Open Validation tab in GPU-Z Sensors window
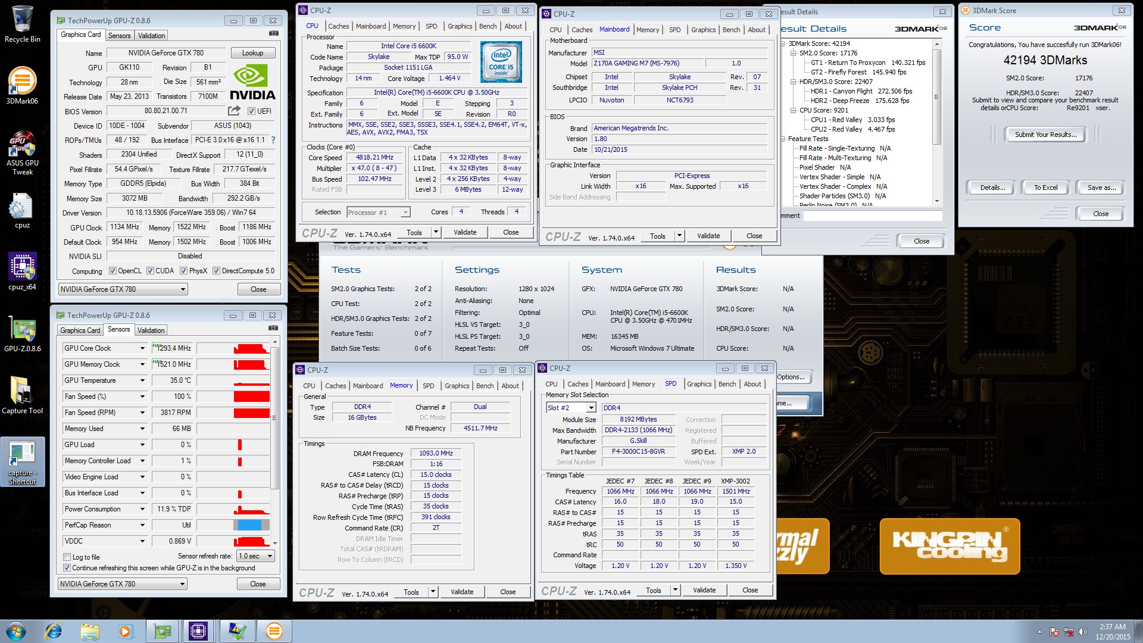Image resolution: width=1143 pixels, height=643 pixels. [151, 330]
